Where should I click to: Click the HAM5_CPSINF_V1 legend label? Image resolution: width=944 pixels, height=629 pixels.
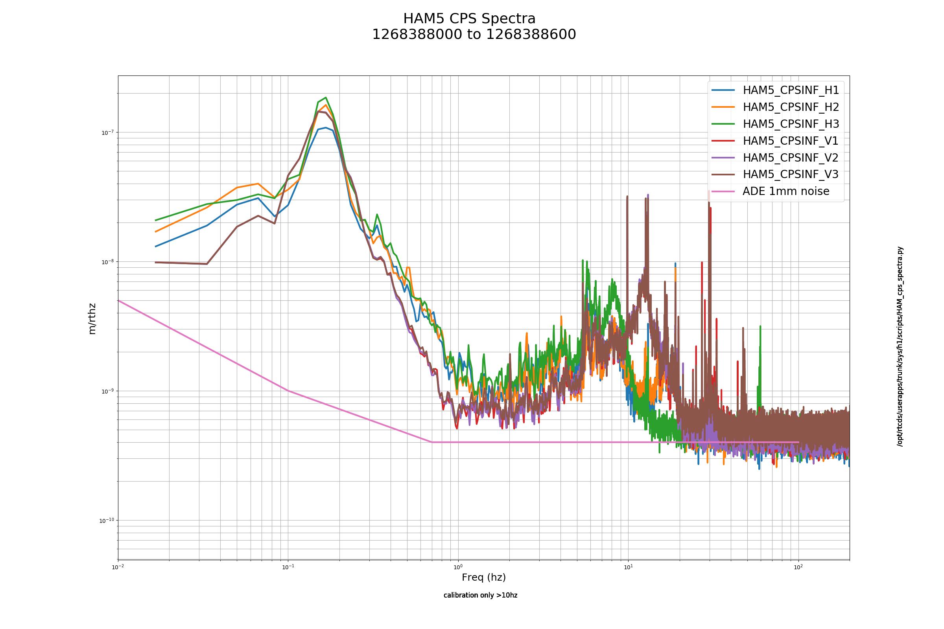click(x=790, y=141)
